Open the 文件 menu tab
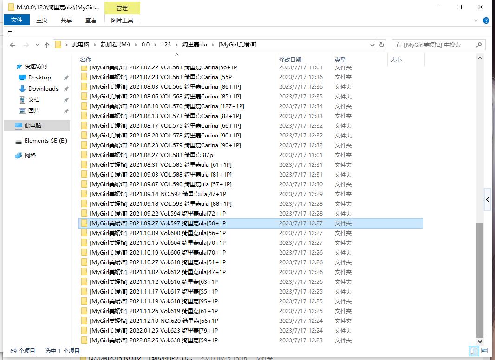 [17, 20]
